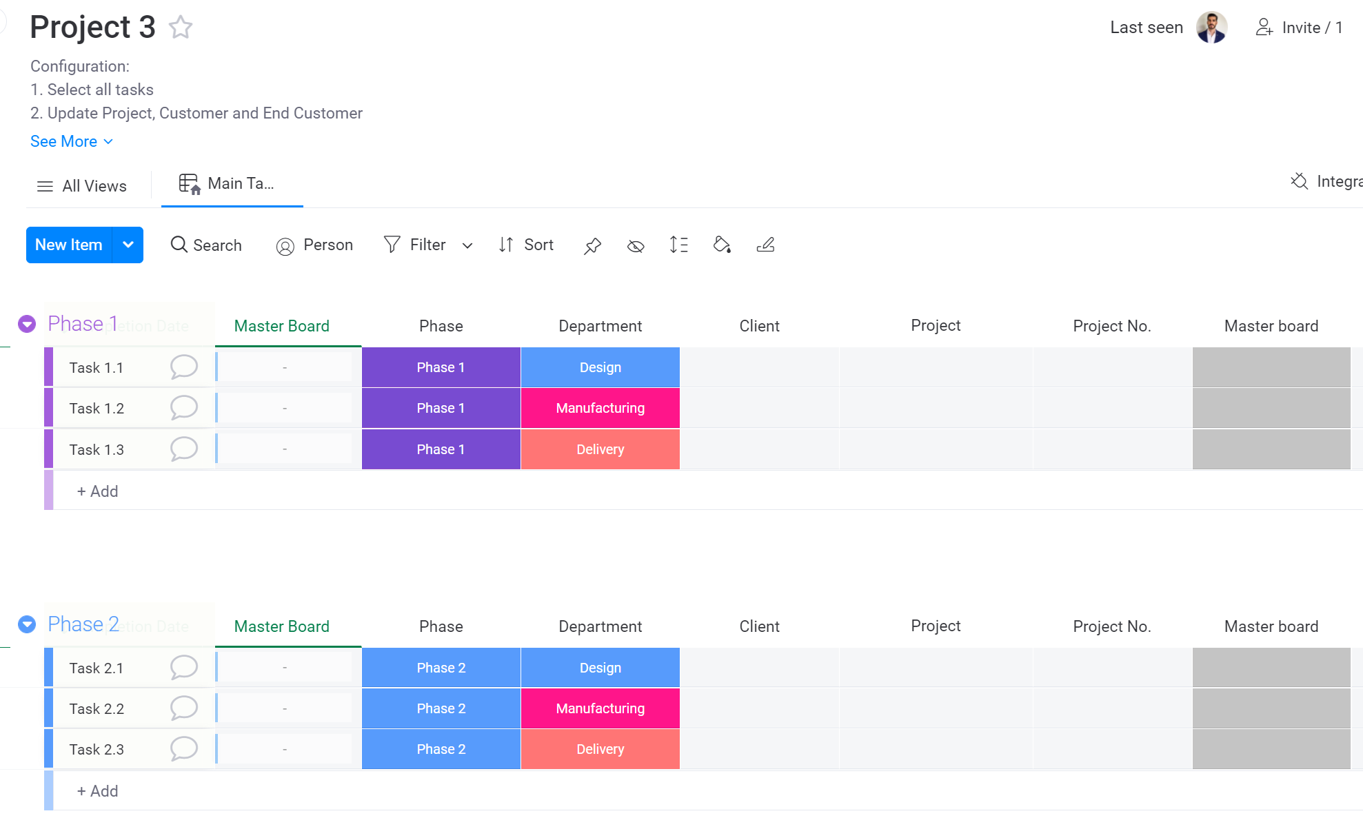Open All Views menu

pyautogui.click(x=82, y=186)
